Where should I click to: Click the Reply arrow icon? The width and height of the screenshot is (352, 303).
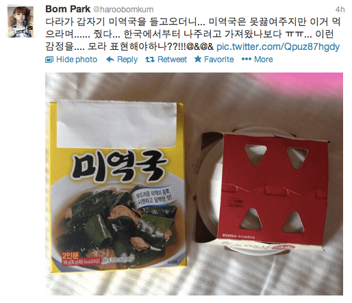tap(110, 60)
